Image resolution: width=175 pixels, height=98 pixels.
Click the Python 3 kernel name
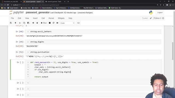pos(157,18)
